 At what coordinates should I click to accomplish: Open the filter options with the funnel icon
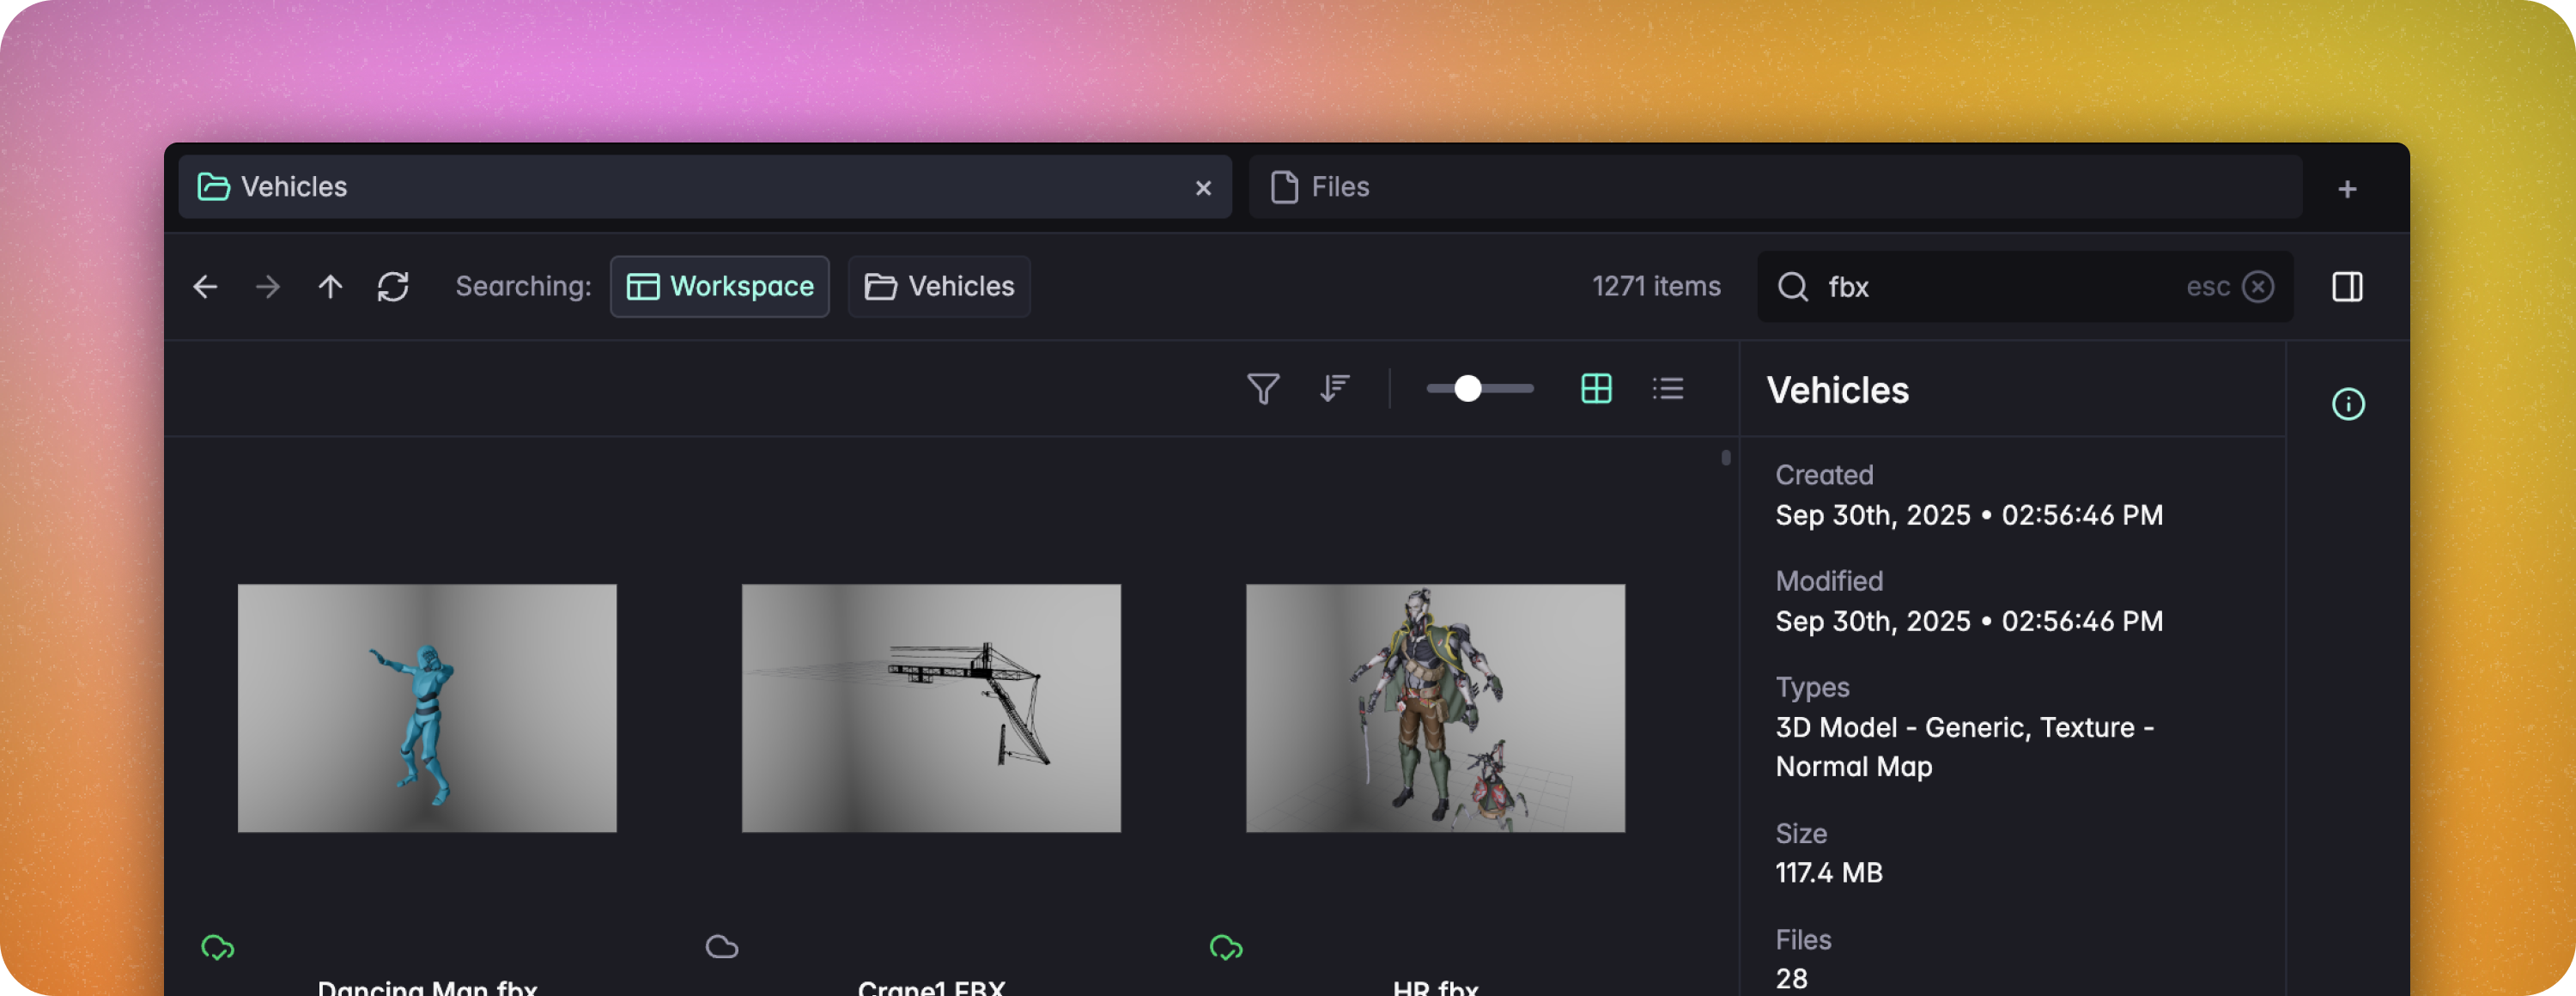click(x=1263, y=389)
